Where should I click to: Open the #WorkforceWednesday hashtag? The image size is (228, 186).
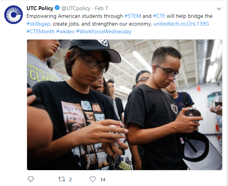104,31
